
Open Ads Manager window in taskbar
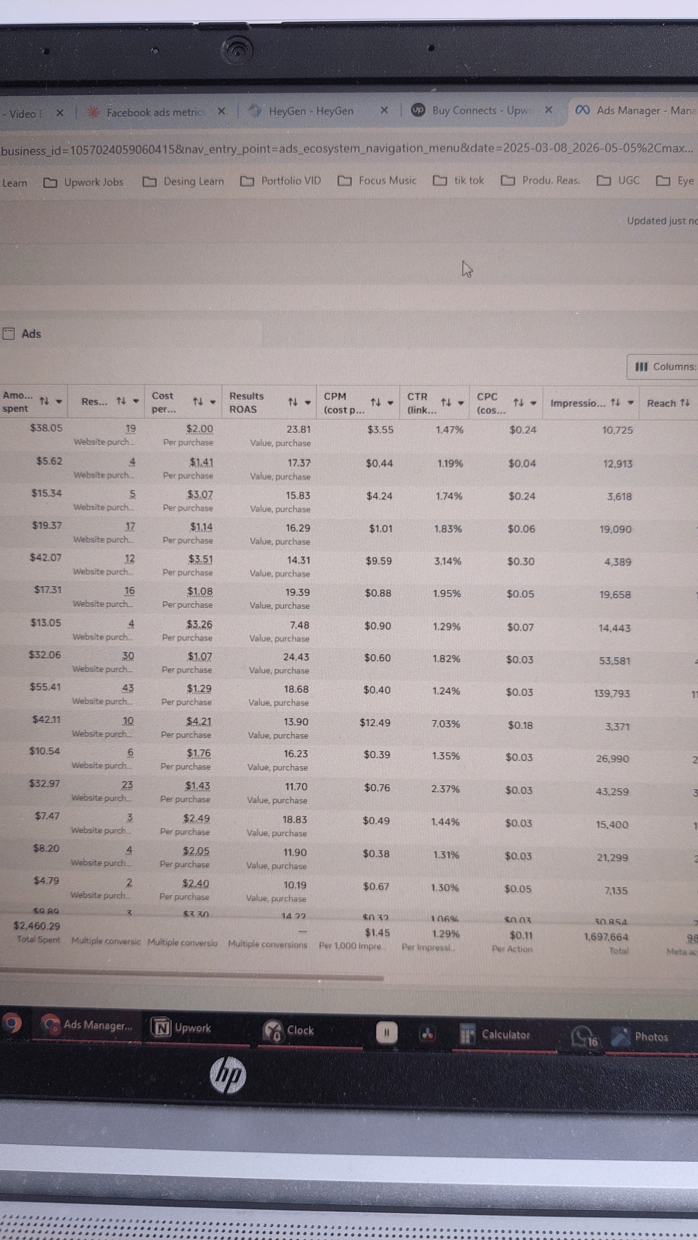[87, 1025]
